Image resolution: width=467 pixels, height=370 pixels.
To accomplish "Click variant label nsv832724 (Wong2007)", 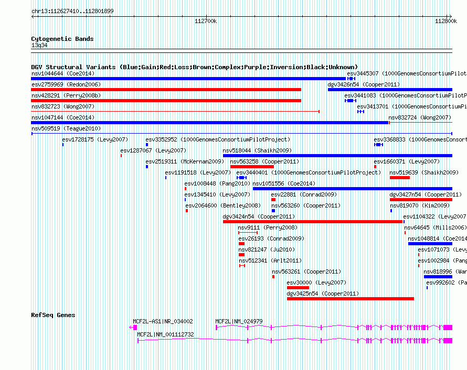I will click(x=420, y=117).
